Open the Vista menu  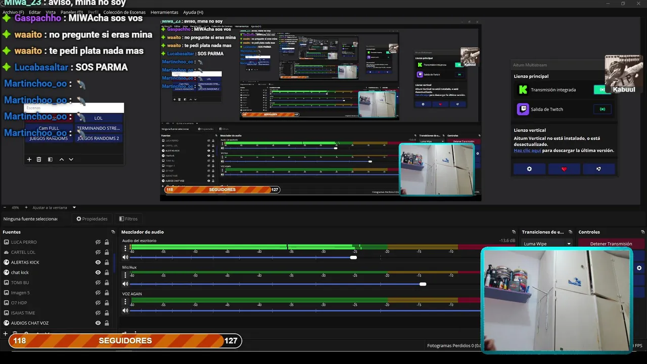[x=51, y=12]
